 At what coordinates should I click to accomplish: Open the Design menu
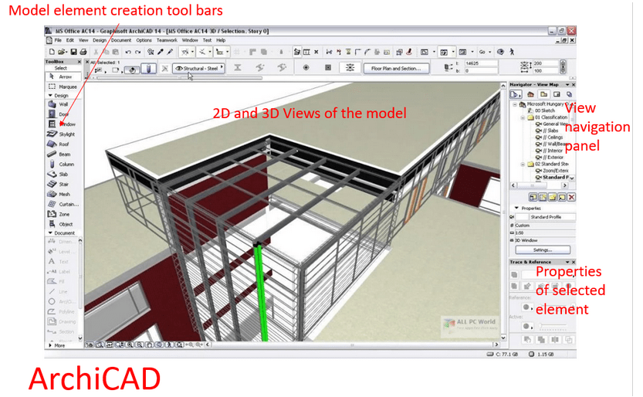pos(100,40)
